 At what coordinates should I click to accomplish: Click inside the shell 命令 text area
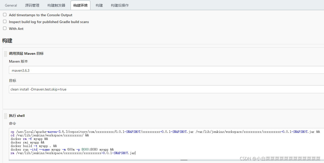click(x=166, y=144)
